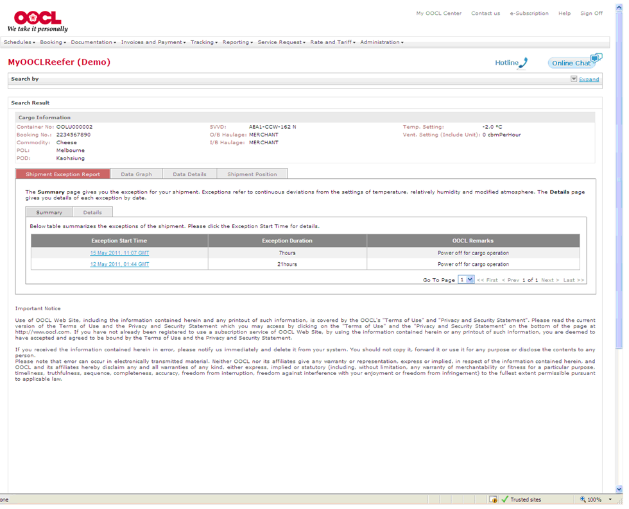629x509 pixels.
Task: Click the privacy report icon in status bar
Action: (492, 499)
